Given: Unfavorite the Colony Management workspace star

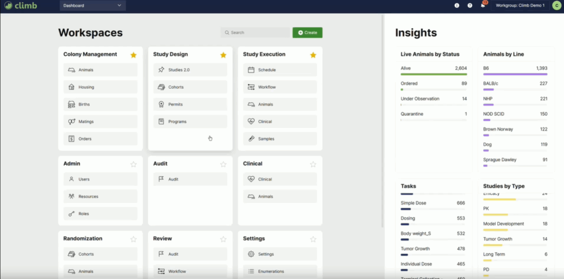Looking at the screenshot, I should pos(133,55).
